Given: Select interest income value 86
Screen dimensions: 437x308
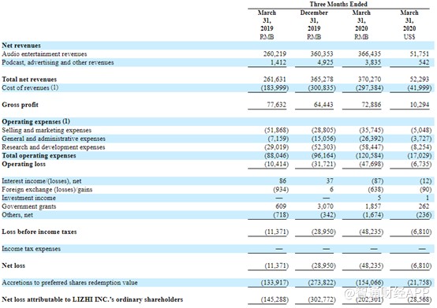Looking at the screenshot, I should pyautogui.click(x=282, y=181).
